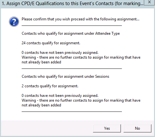This screenshot has height=137, width=155.
Task: Click the Yes button to confirm assignment
Action: [107, 128]
